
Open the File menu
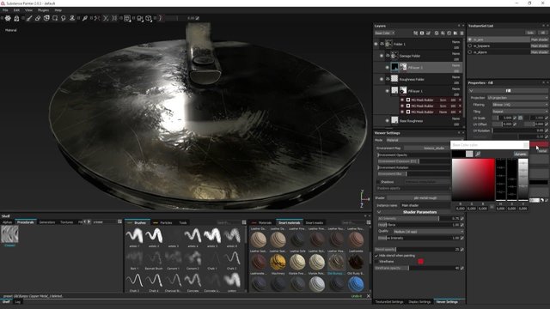[5, 10]
